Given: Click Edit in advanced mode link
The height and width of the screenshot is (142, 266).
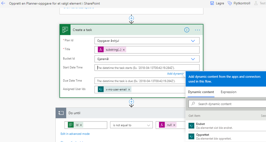Looking at the screenshot, I should pyautogui.click(x=75, y=134).
